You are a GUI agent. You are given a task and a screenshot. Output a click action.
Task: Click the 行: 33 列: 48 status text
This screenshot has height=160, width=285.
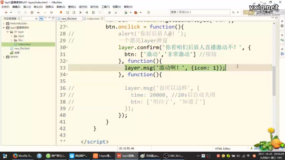(126, 148)
